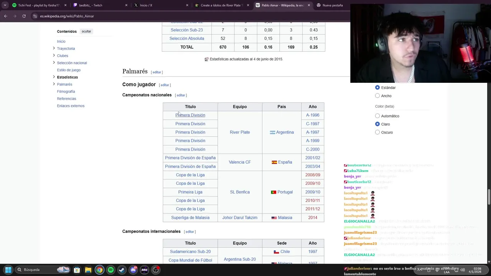Click the browser forward arrow
Screen dimensions: 491x276
(x=15, y=16)
